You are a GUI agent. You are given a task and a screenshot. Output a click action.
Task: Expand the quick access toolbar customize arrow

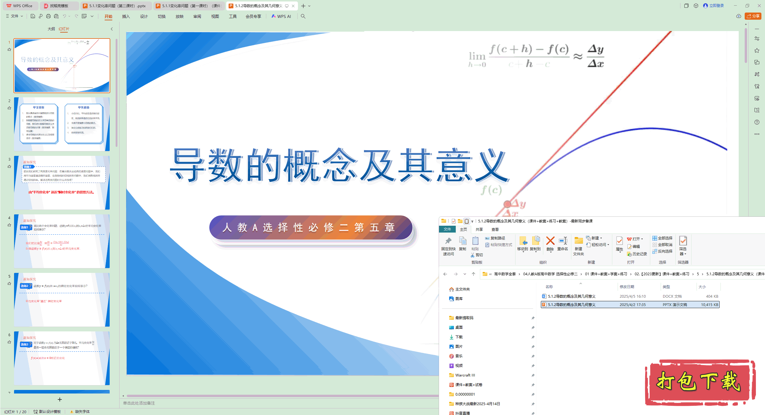[x=92, y=16]
